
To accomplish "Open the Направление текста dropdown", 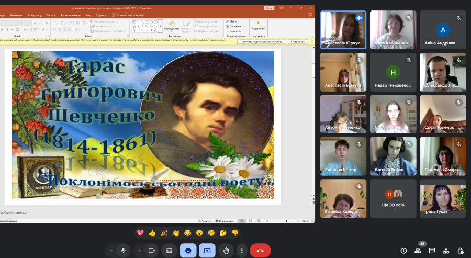I will point(105,21).
